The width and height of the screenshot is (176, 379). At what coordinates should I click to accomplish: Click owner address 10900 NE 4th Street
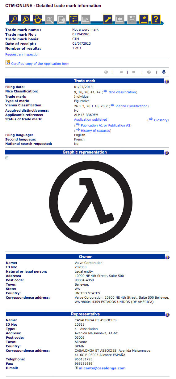point(99,276)
